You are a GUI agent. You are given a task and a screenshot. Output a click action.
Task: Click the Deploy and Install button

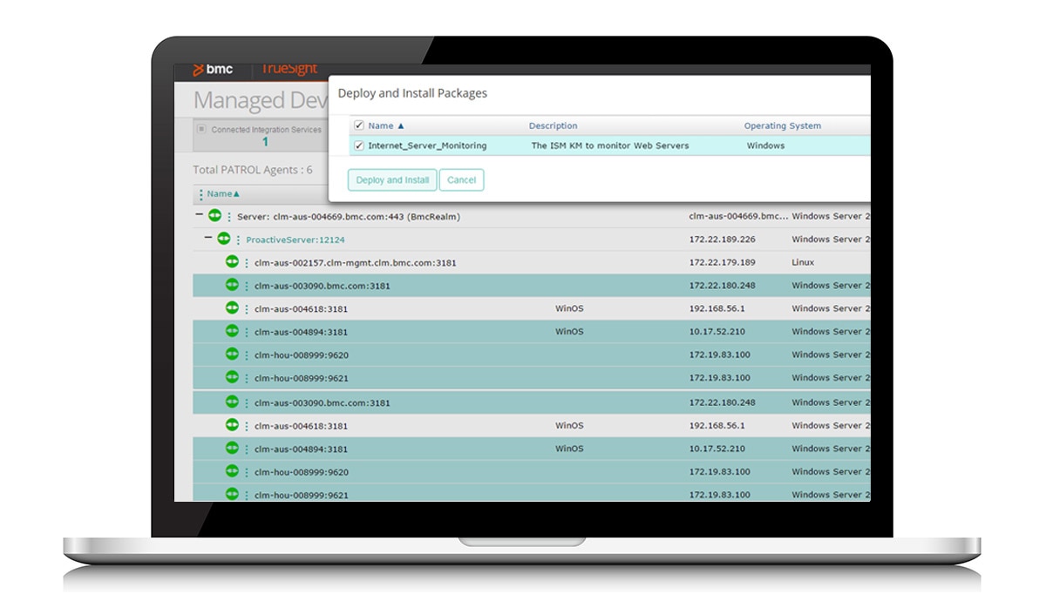[392, 180]
